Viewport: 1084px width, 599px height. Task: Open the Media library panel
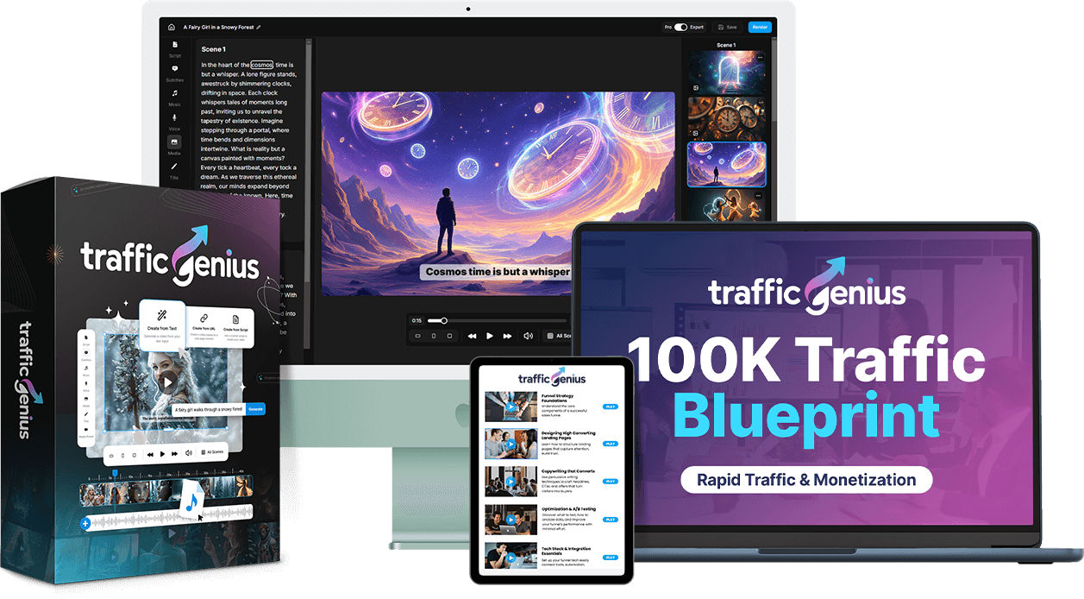pyautogui.click(x=173, y=141)
